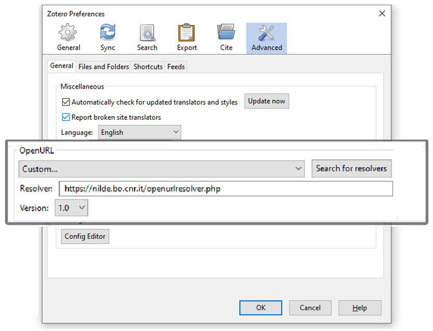
Task: Open the General preferences gear icon
Action: point(68,38)
